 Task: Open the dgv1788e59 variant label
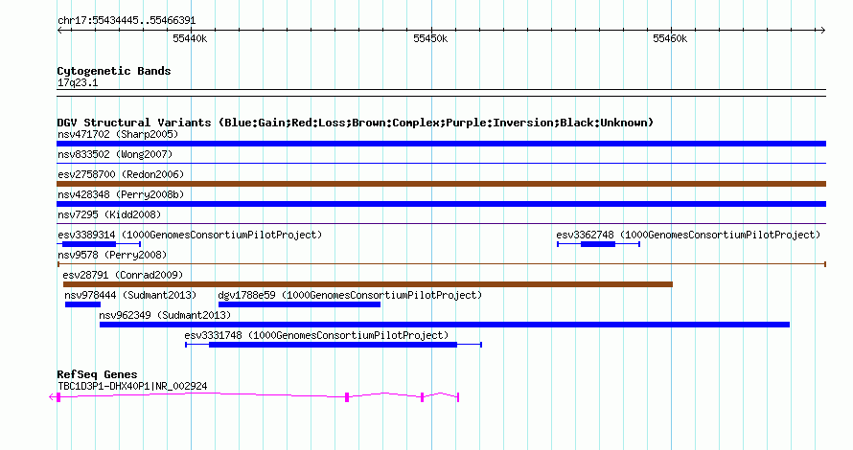coord(350,295)
